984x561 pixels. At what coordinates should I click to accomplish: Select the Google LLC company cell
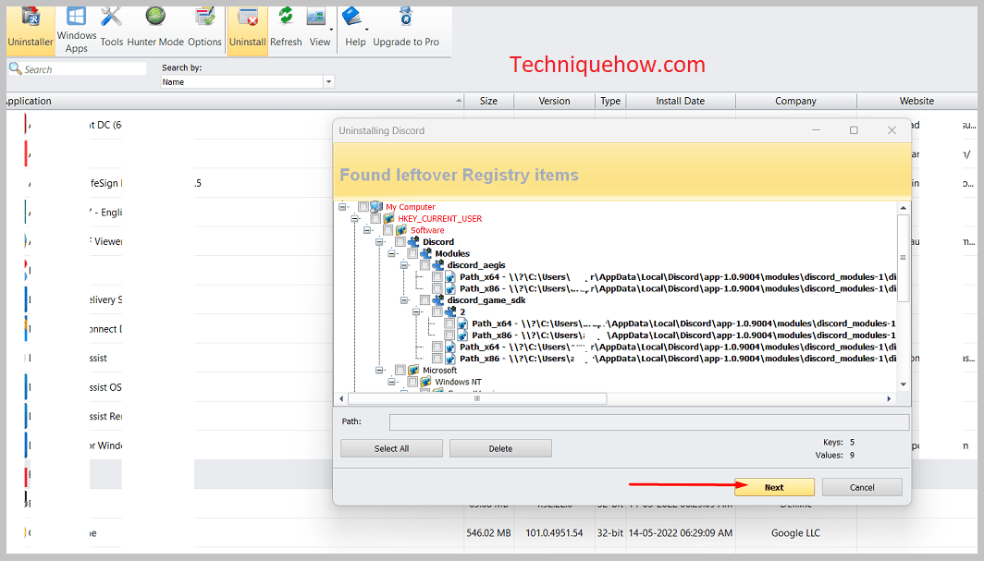tap(795, 532)
